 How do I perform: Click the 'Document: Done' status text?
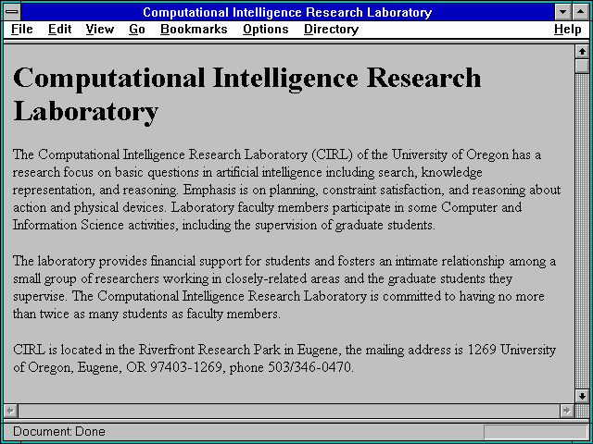(x=59, y=432)
